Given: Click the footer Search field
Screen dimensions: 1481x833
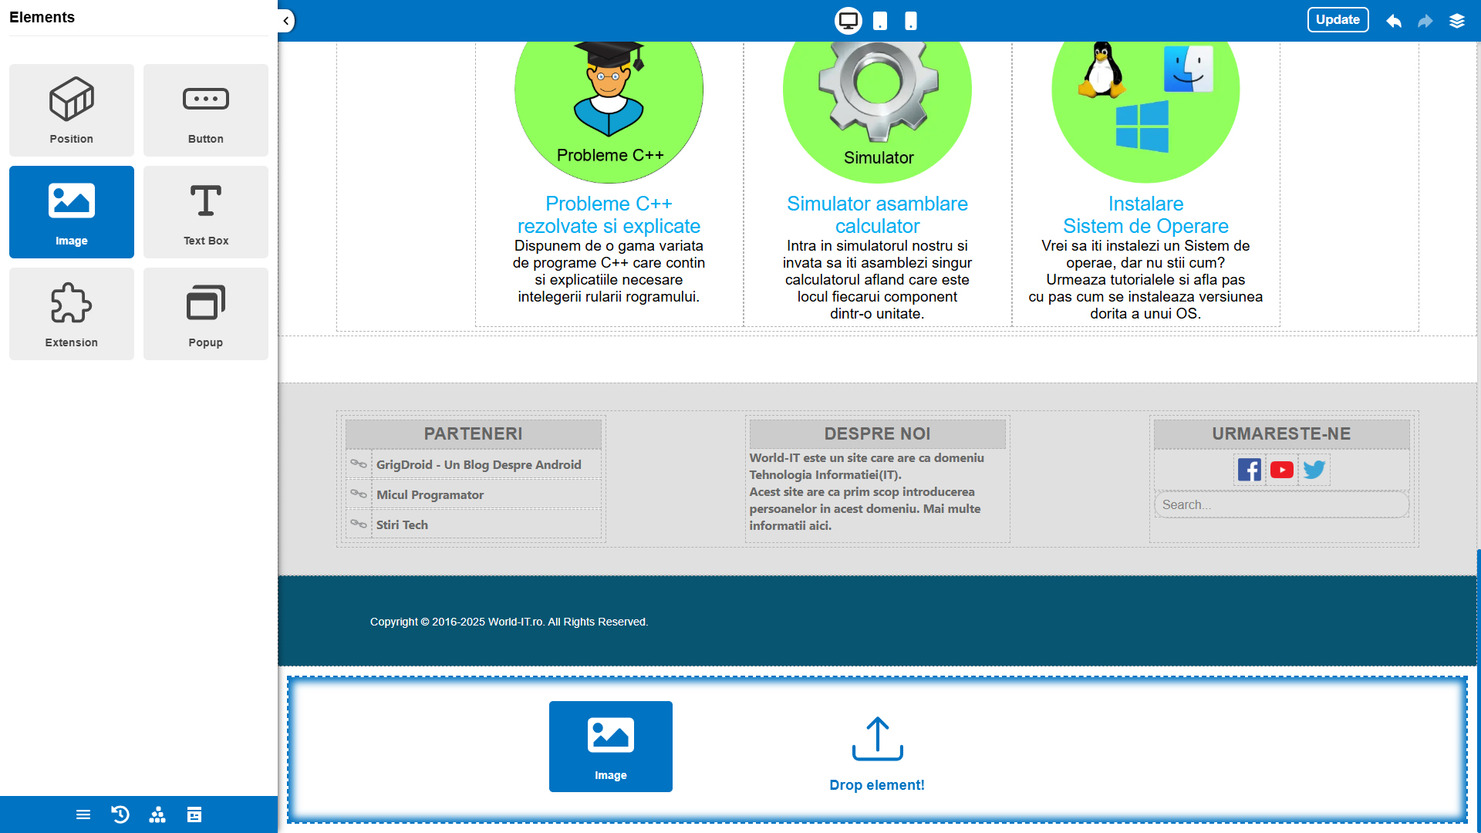Looking at the screenshot, I should [x=1280, y=504].
